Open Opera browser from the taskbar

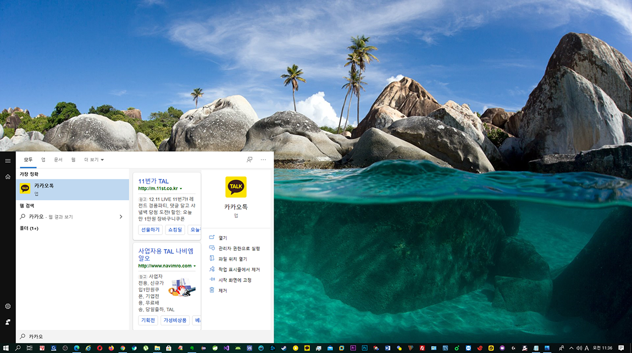pos(99,348)
